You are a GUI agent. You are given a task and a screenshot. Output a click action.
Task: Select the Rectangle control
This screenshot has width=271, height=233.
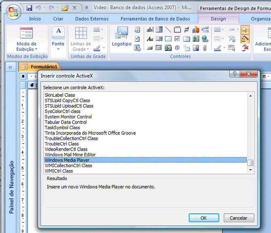click(168, 39)
